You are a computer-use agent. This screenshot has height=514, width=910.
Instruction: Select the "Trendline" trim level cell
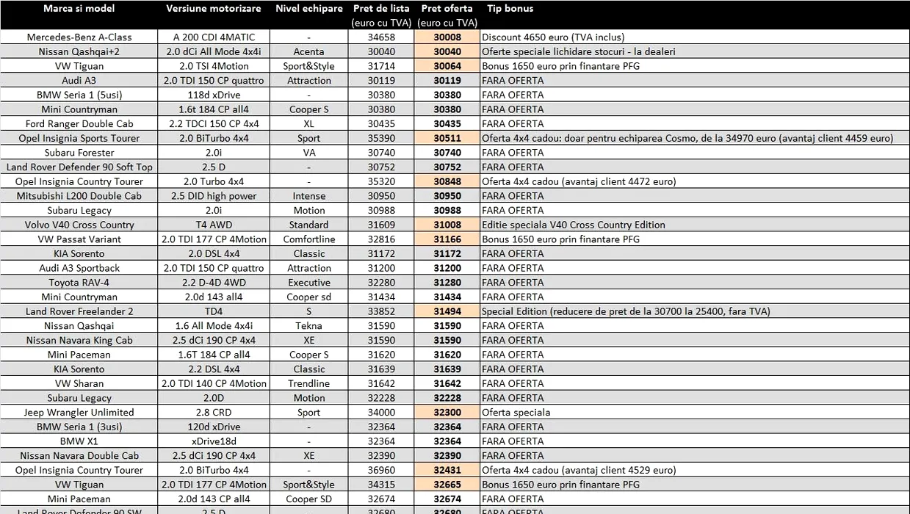point(309,384)
